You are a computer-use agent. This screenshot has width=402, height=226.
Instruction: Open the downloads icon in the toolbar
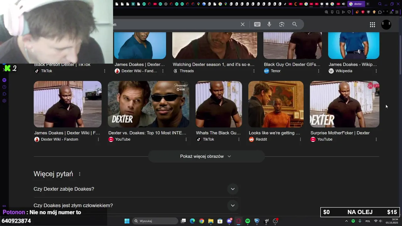click(x=392, y=12)
